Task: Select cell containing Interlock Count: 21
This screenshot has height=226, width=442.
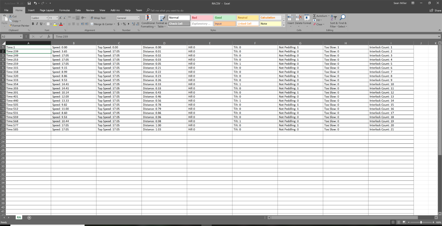Action: coord(391,129)
